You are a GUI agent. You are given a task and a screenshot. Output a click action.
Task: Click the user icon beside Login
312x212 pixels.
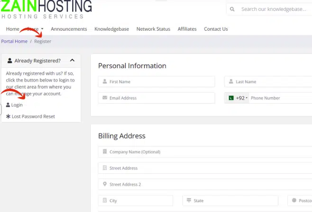click(8, 105)
